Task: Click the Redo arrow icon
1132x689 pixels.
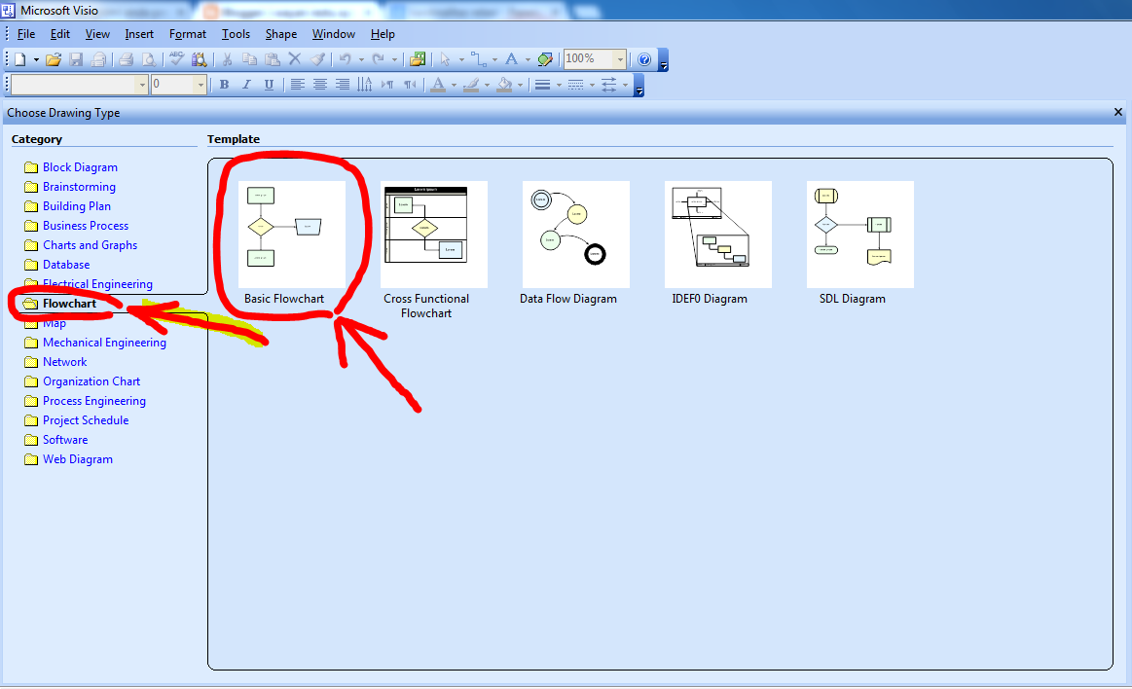Action: (x=379, y=60)
